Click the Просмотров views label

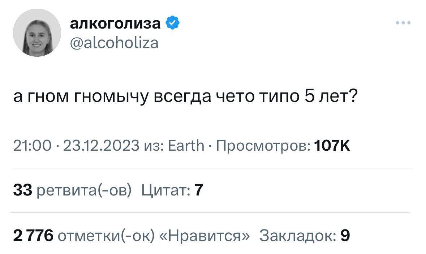click(263, 146)
